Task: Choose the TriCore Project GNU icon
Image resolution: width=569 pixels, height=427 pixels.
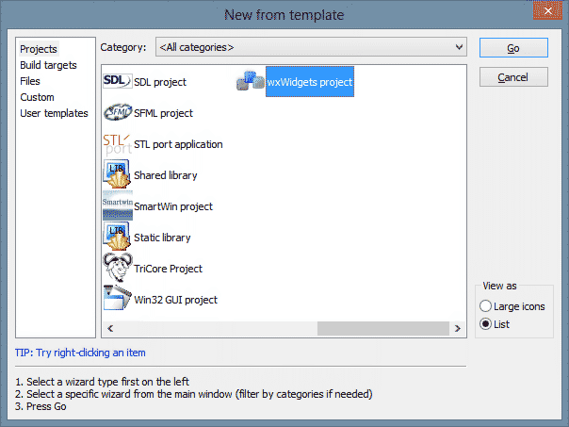Action: pos(117,269)
